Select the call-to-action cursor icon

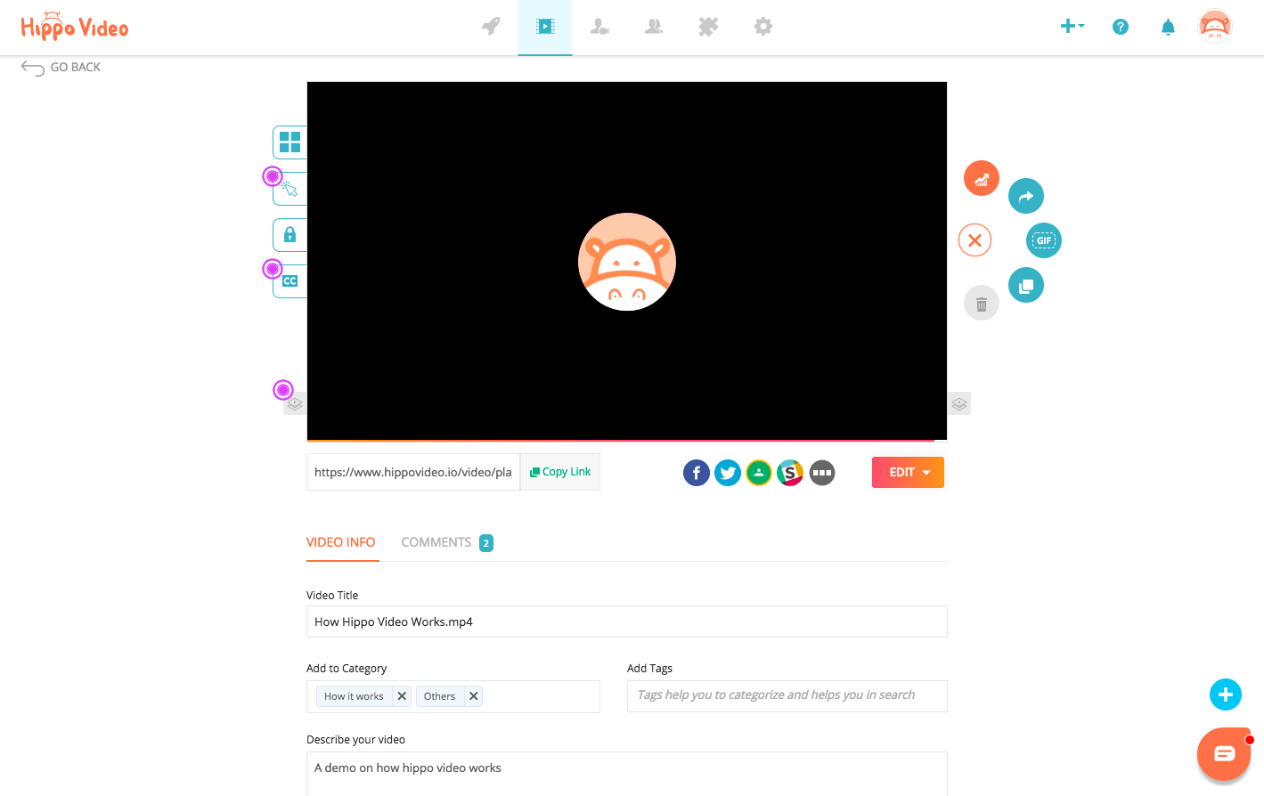(289, 188)
